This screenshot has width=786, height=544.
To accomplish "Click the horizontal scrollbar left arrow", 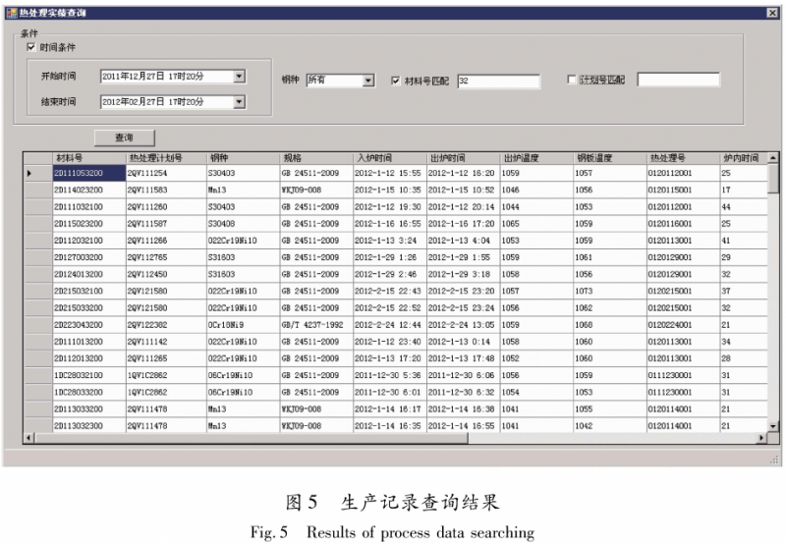I will tap(29, 436).
